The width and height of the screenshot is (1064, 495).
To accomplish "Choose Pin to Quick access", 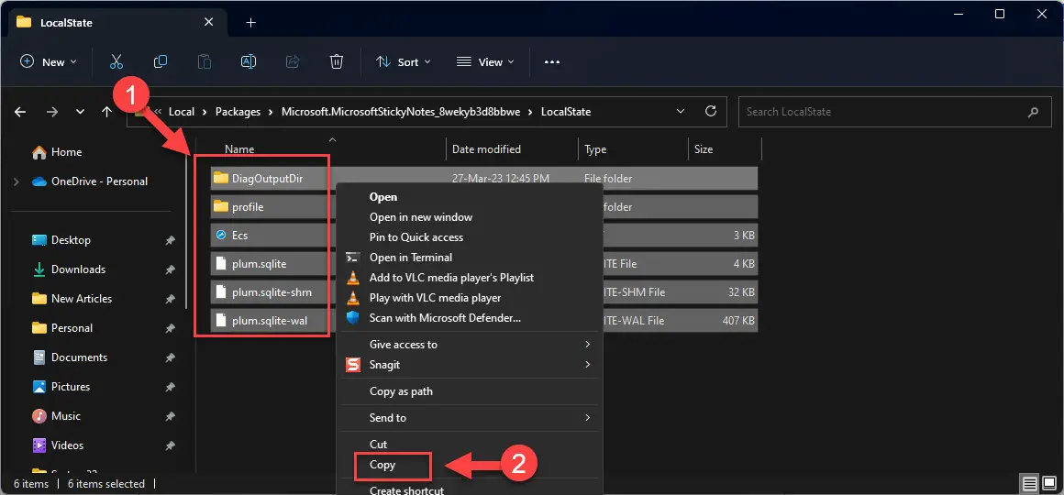I will 416,237.
